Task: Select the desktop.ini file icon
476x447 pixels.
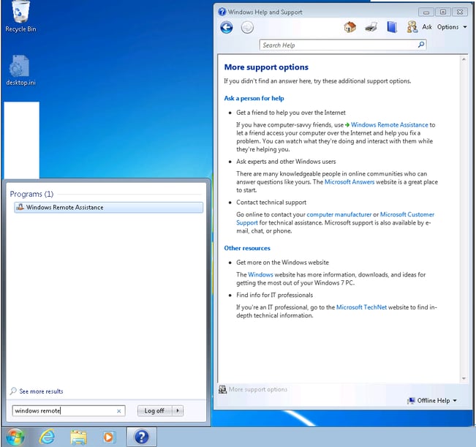Action: click(x=20, y=70)
